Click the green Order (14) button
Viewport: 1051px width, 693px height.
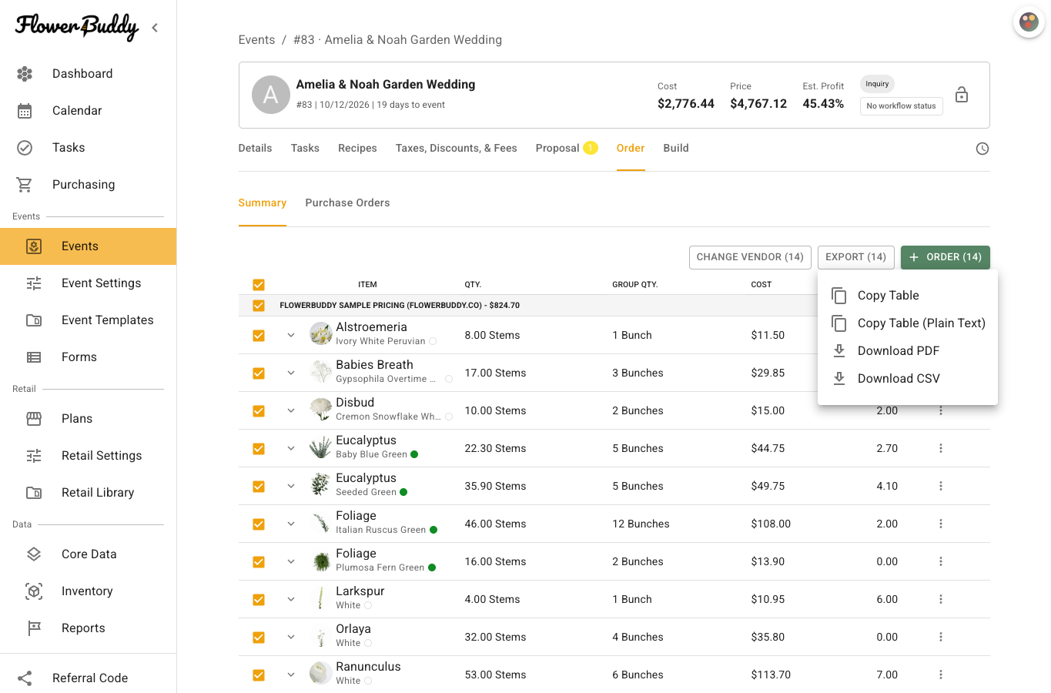945,257
